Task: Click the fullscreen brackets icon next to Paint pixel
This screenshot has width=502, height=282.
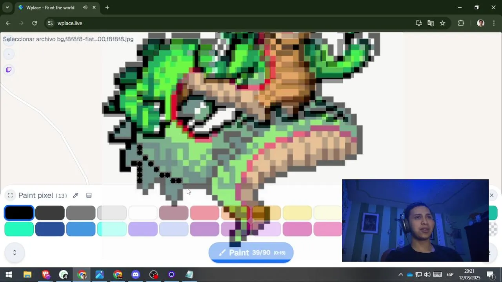Action: (x=11, y=195)
